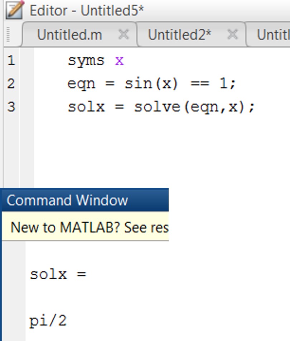Switch to the Untitled2* tab

[x=179, y=35]
